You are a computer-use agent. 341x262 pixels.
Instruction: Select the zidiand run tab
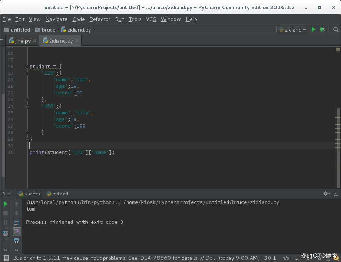click(x=57, y=194)
